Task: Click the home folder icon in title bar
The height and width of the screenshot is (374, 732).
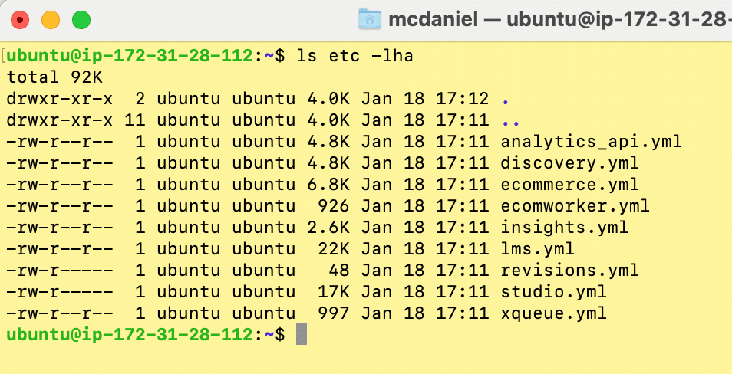Action: [x=370, y=20]
